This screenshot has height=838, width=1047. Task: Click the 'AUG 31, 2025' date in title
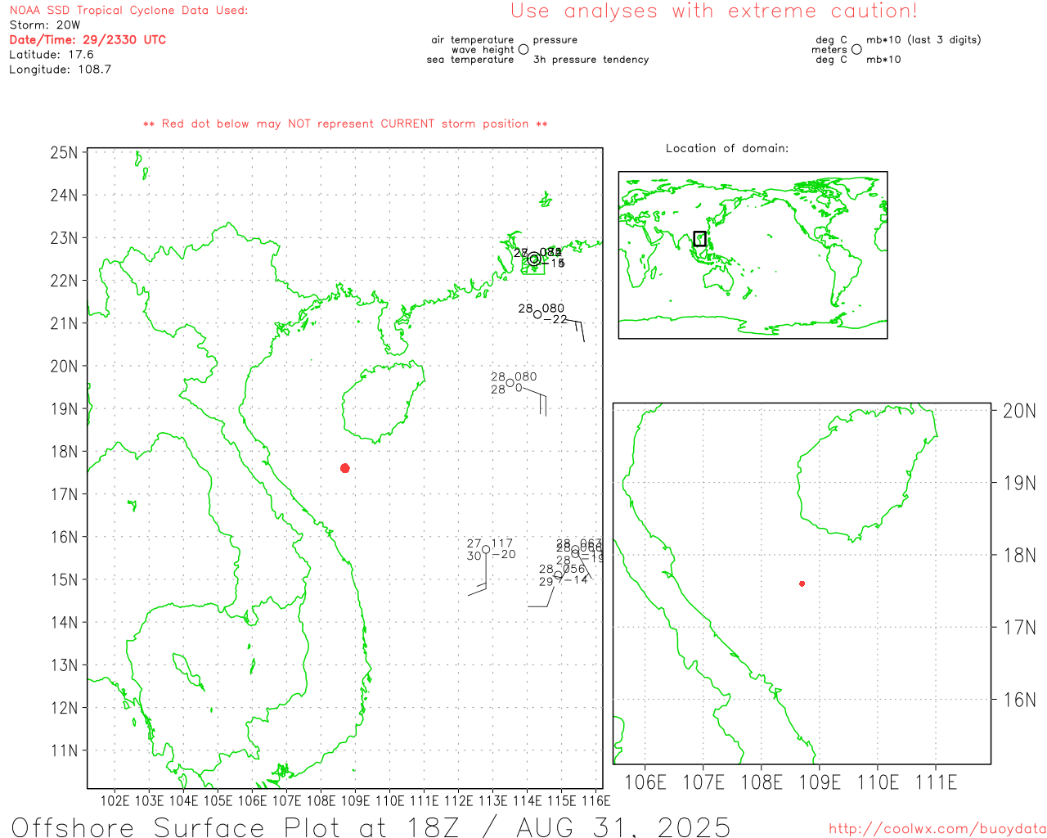coord(623,827)
